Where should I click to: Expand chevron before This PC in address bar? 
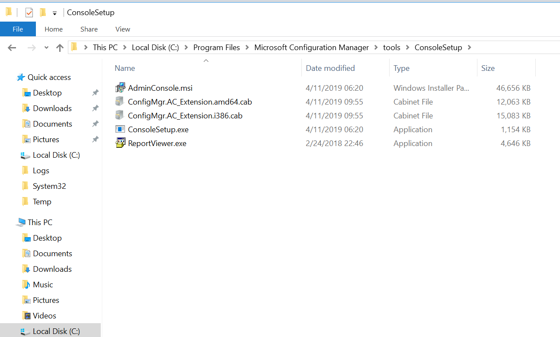point(86,48)
